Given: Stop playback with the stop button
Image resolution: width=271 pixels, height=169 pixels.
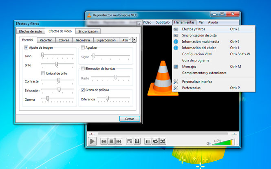Looking at the screenshot, I should [111, 141].
